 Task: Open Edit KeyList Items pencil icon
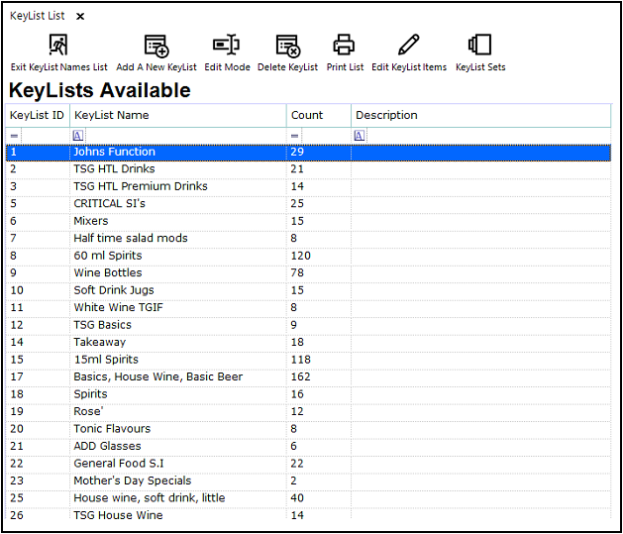click(x=408, y=46)
